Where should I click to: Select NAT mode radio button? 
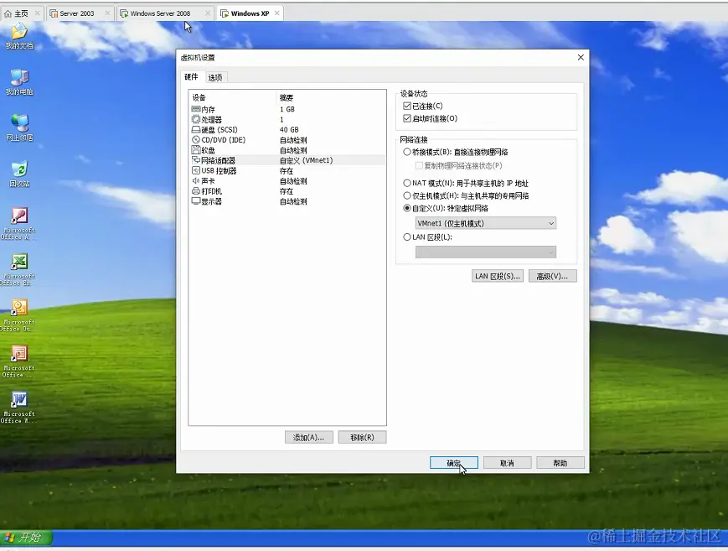pos(407,183)
